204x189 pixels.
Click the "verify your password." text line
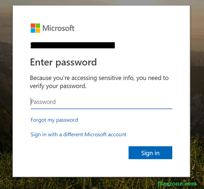pyautogui.click(x=58, y=86)
